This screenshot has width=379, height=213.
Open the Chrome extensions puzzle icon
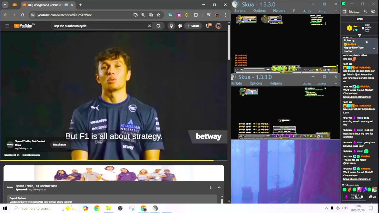(x=196, y=15)
